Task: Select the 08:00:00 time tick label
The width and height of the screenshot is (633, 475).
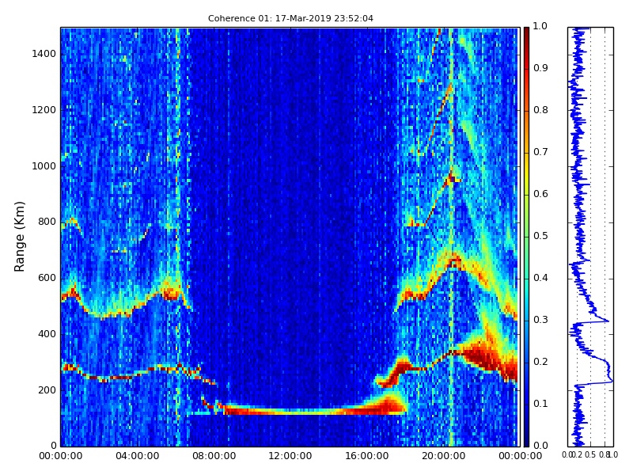Action: (x=214, y=456)
